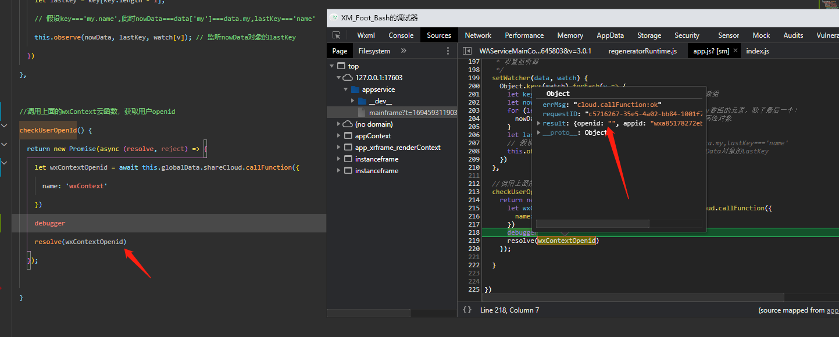Expand the __dev__ folder arrow
Viewport: 839px width, 337px height.
353,101
